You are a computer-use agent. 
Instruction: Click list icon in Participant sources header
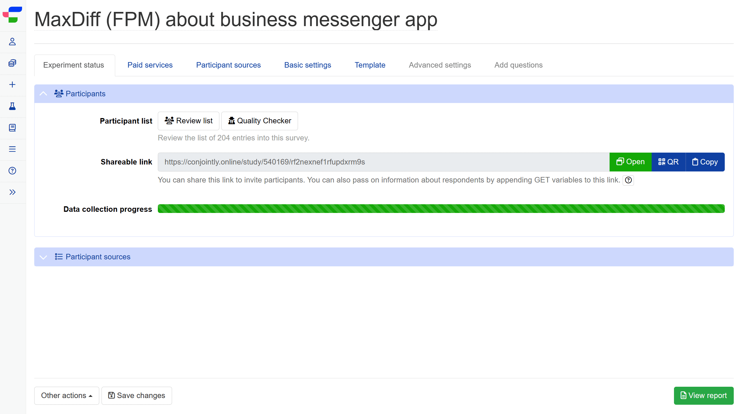tap(59, 257)
